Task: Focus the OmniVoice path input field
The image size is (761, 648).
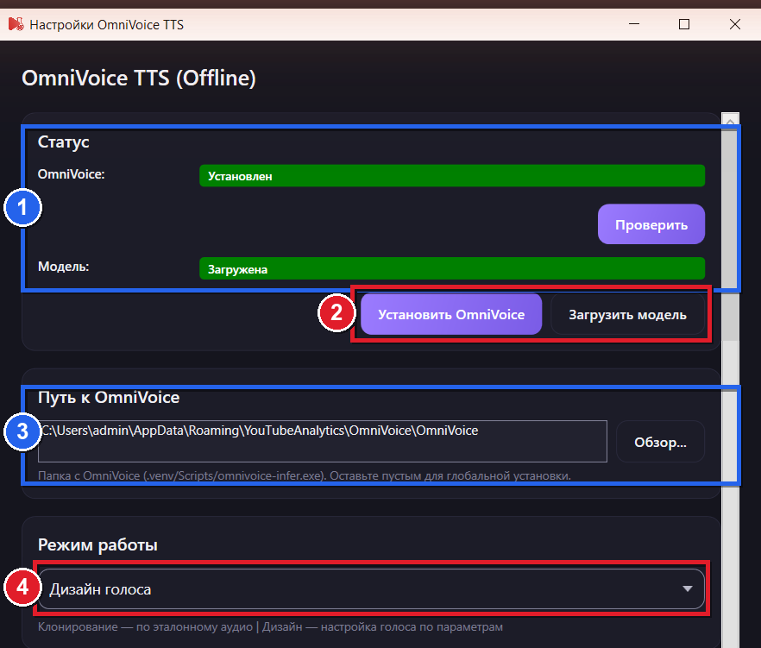Action: click(323, 441)
